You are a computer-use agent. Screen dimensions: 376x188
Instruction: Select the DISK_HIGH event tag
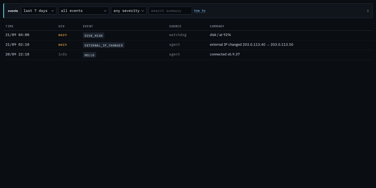point(94,35)
